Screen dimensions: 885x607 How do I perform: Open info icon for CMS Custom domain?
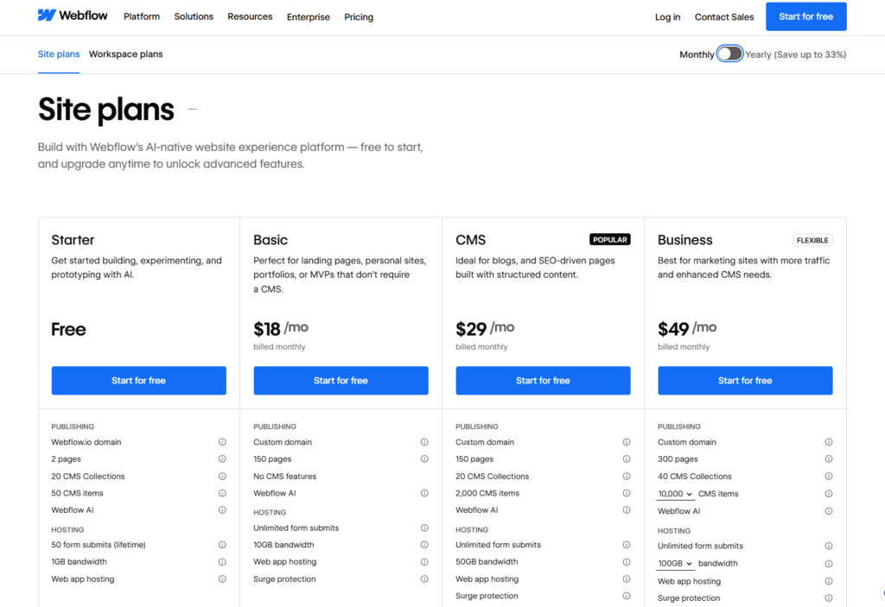[x=627, y=442]
